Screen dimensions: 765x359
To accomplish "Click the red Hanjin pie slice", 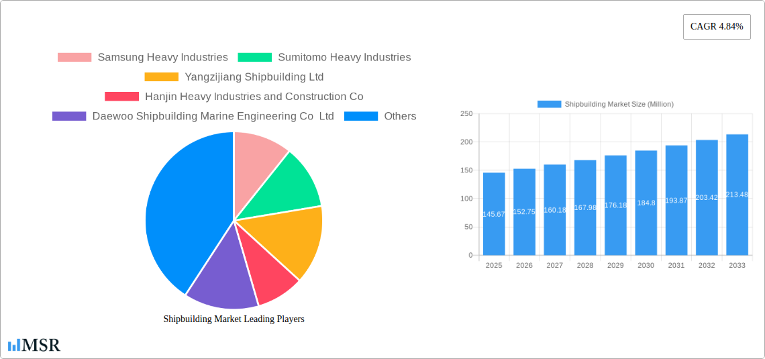I will point(270,275).
